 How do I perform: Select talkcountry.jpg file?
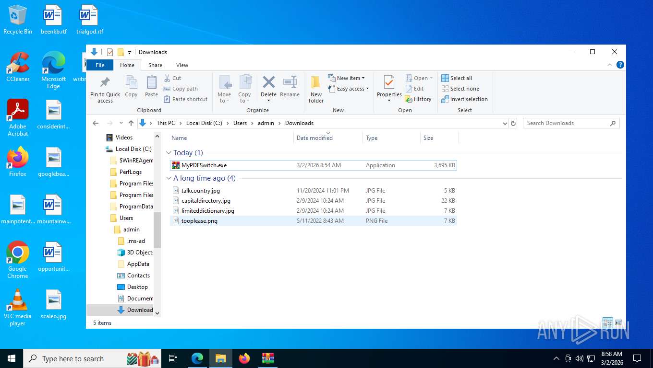[x=314, y=191]
